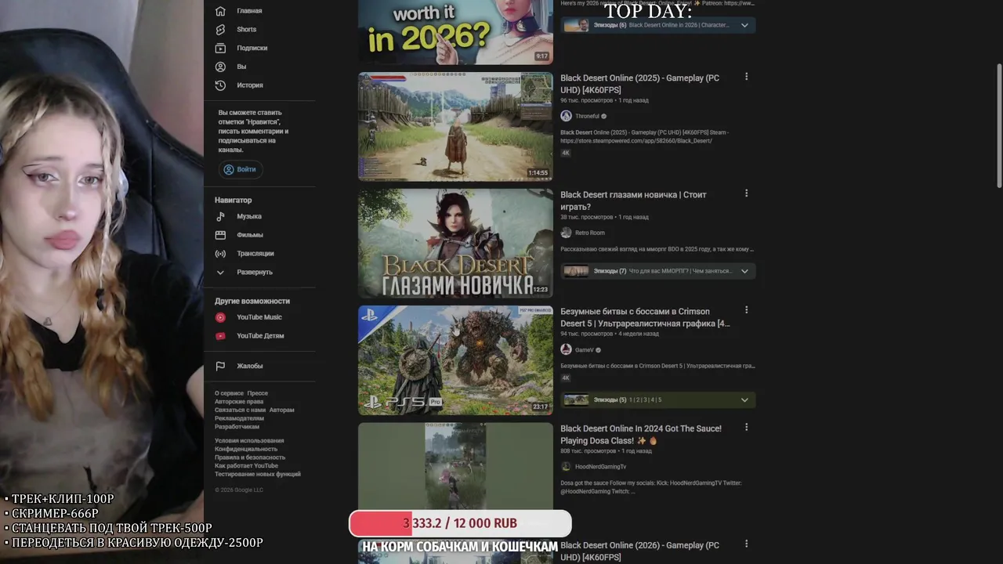Expand Эпизоды (7) chapter list
1003x564 pixels.
coord(744,271)
